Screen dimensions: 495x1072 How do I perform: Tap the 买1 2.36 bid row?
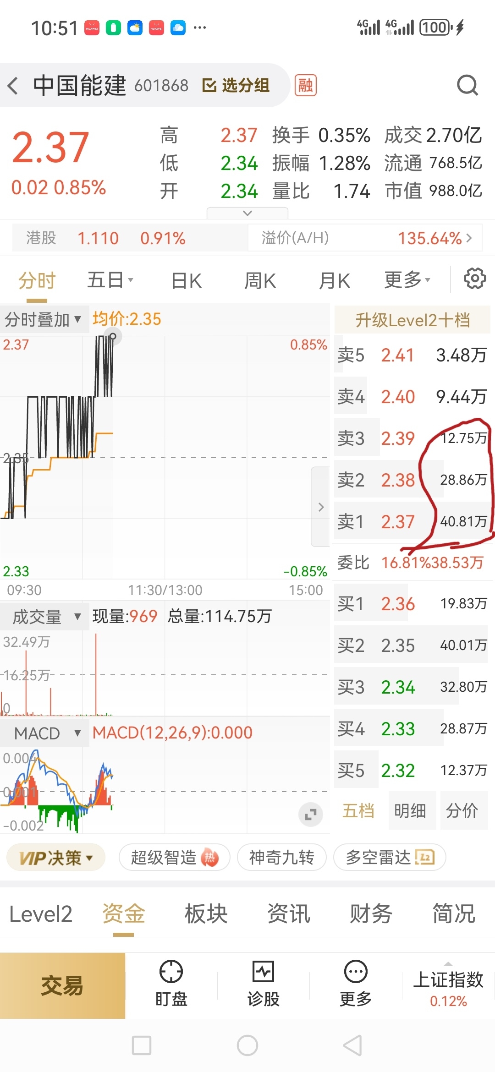(x=412, y=604)
